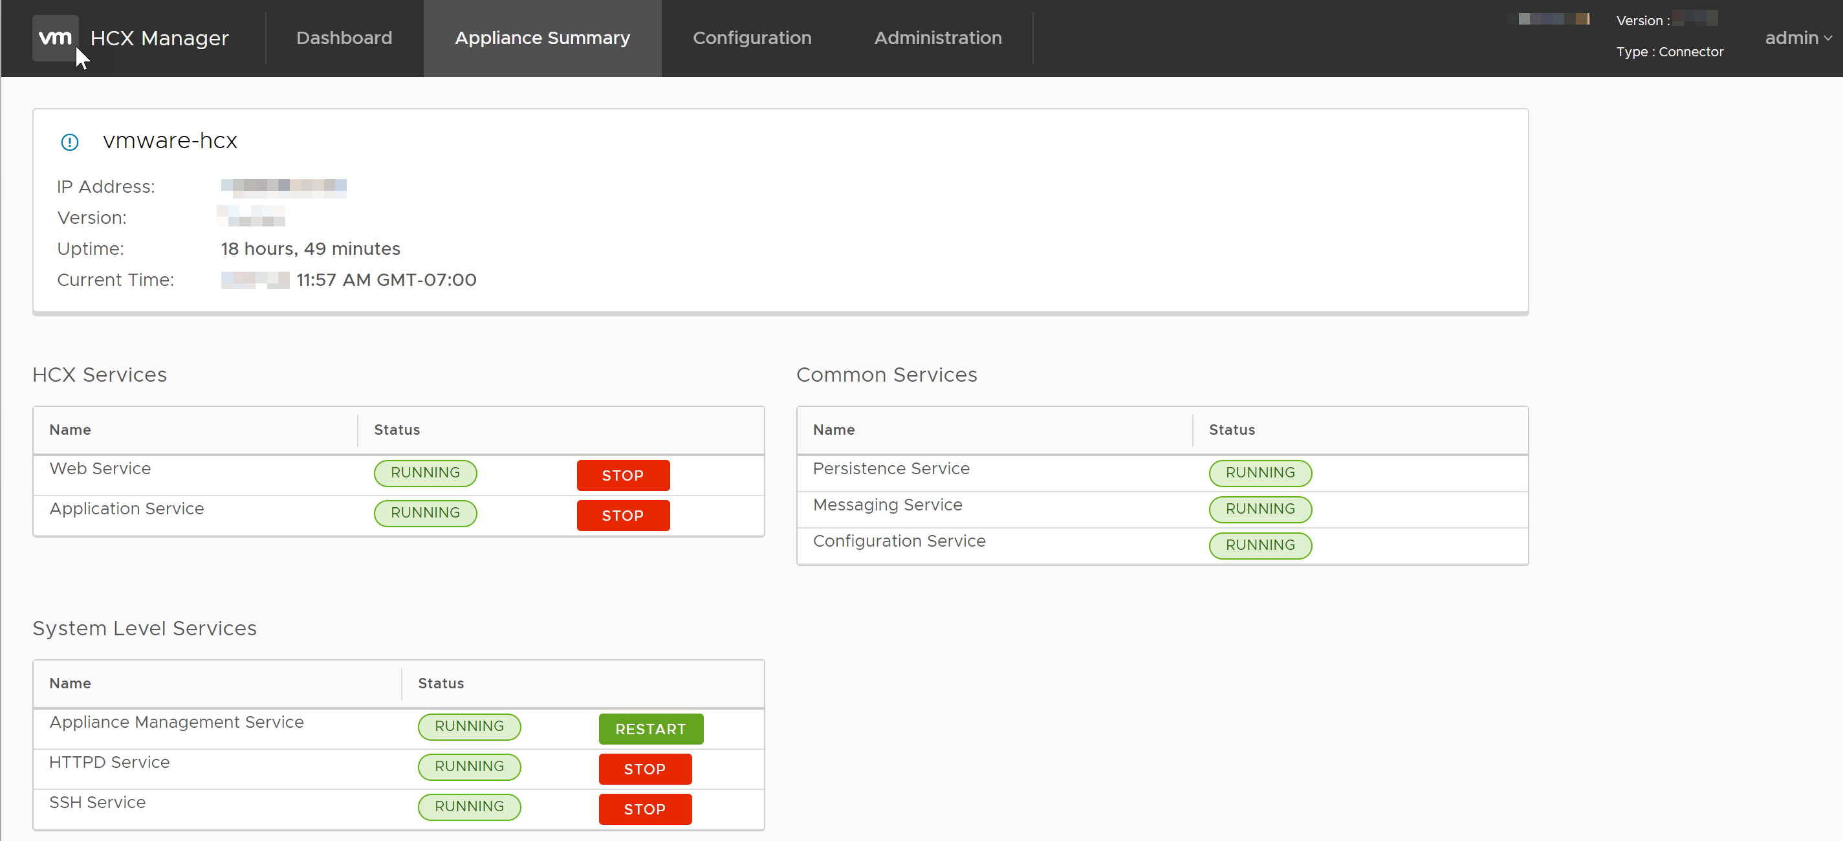Click HTTPD Service RUNNING badge
The height and width of the screenshot is (841, 1843).
(470, 766)
